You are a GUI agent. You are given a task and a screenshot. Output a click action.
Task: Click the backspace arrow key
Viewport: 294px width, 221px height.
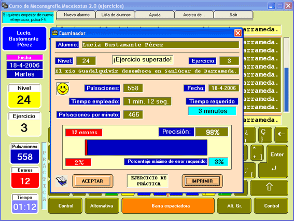coord(281,134)
